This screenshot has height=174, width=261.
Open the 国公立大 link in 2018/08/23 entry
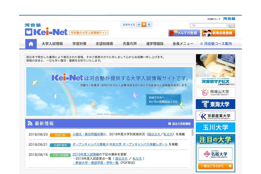coord(154,134)
